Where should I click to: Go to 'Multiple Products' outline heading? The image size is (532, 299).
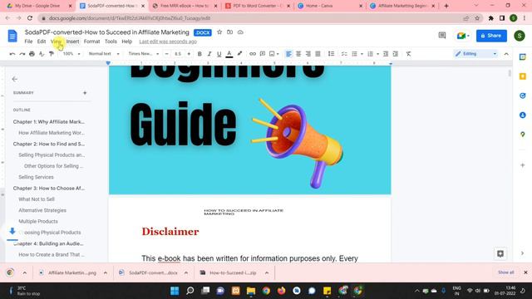tap(38, 222)
